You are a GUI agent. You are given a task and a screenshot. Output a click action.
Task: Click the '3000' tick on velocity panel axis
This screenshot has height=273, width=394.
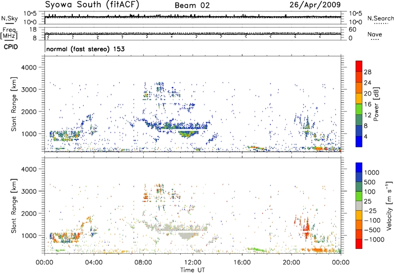point(29,191)
